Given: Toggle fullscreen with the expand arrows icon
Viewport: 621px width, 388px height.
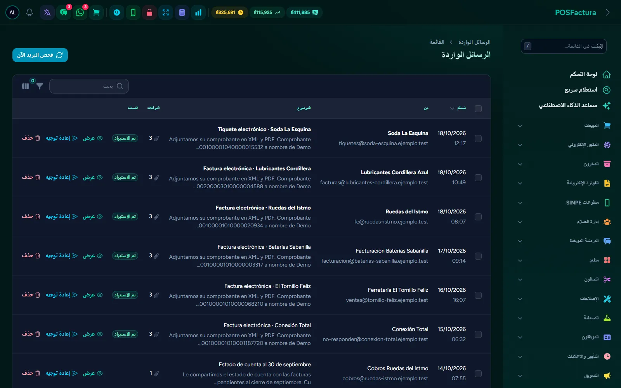Looking at the screenshot, I should tap(166, 12).
